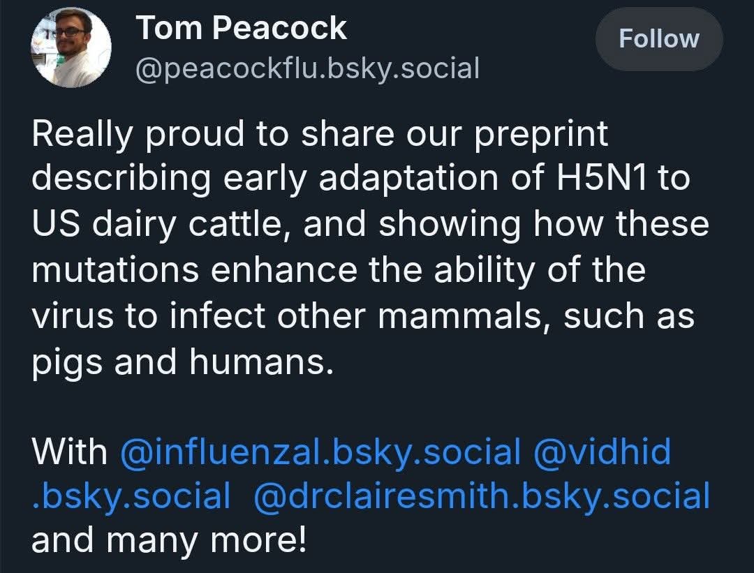Image resolution: width=754 pixels, height=573 pixels.
Task: Click the word "preprint" in the post
Action: tap(541, 135)
